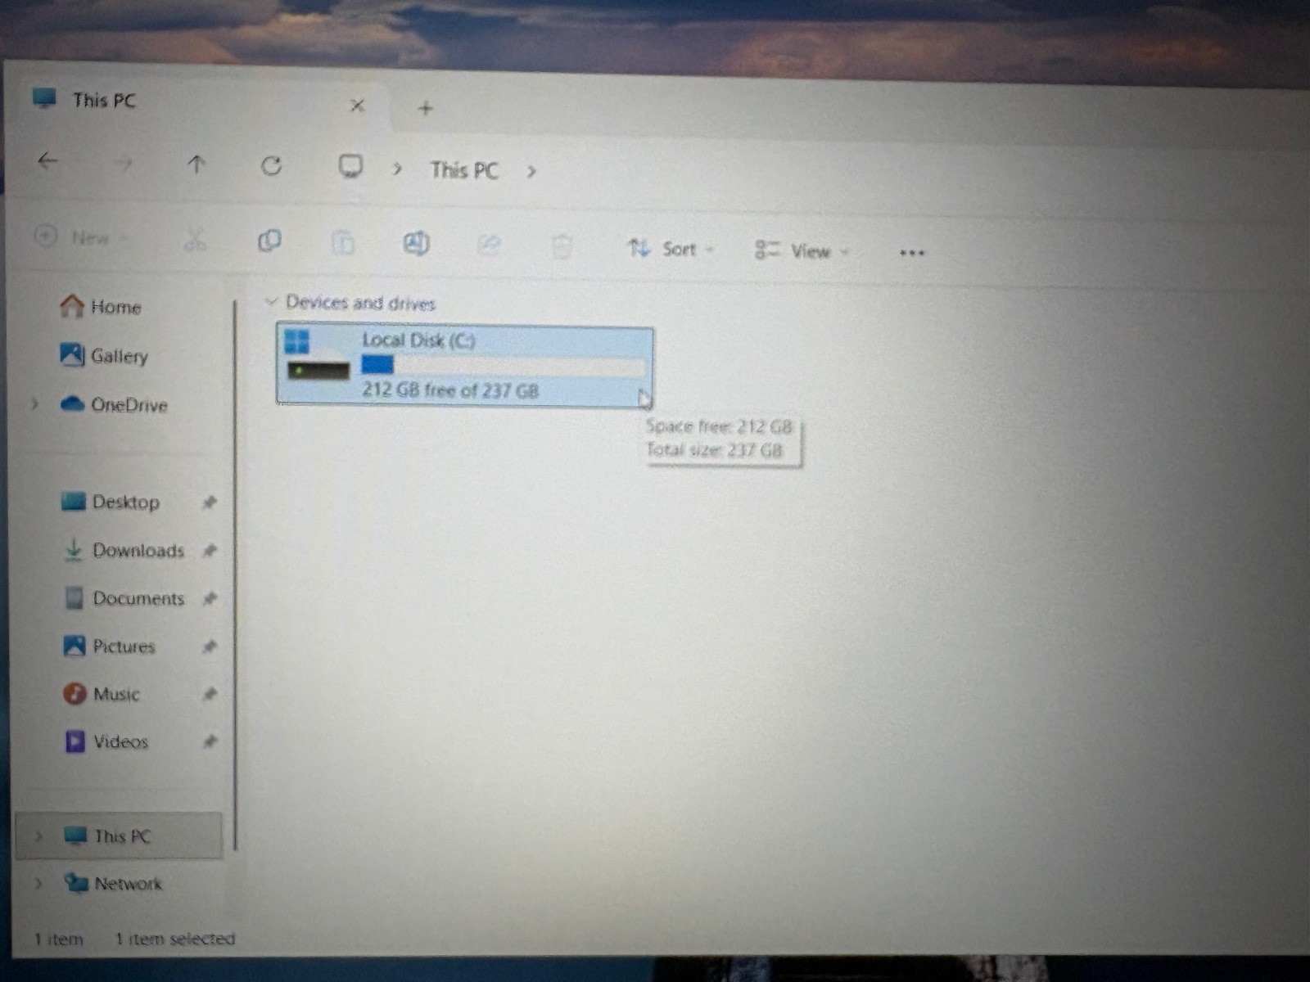The width and height of the screenshot is (1310, 982).
Task: Close the This PC tab
Action: click(x=357, y=106)
